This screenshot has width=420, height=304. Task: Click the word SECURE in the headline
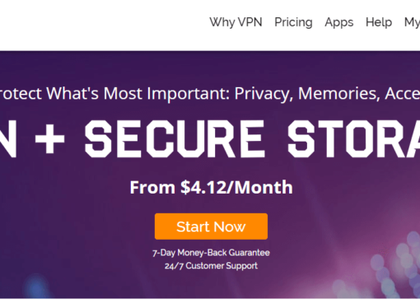tap(175, 139)
